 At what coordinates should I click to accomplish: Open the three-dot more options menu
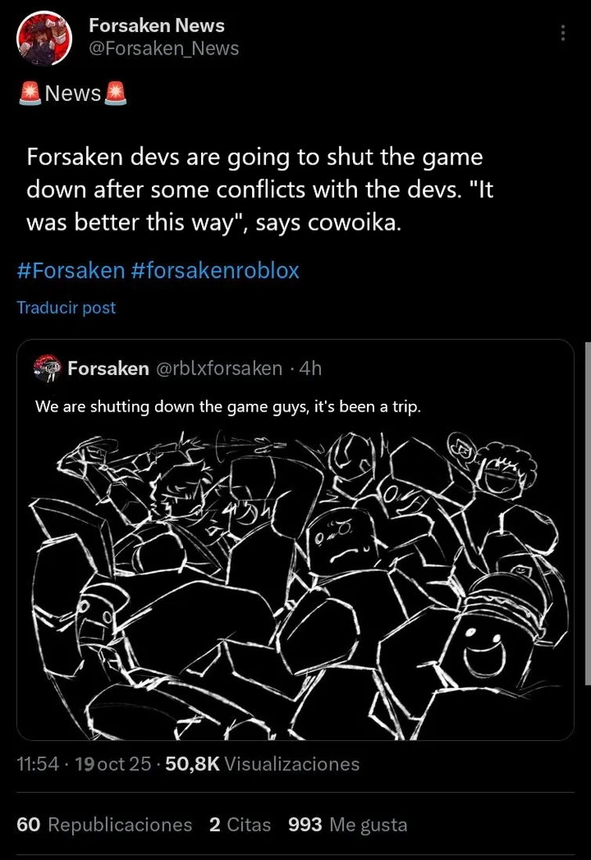pos(563,33)
